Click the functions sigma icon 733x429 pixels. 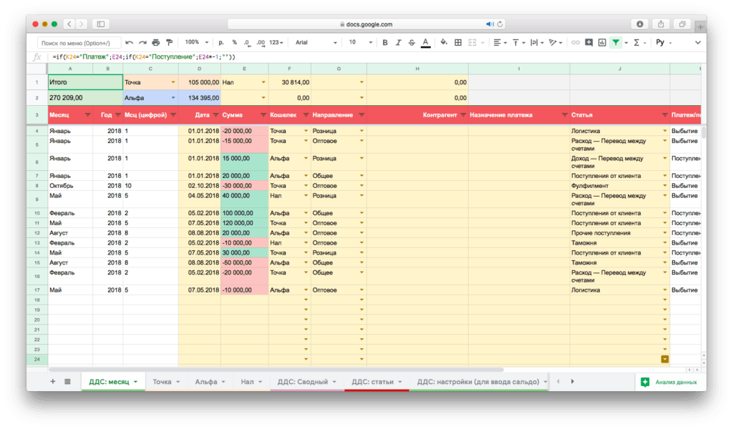[635, 43]
